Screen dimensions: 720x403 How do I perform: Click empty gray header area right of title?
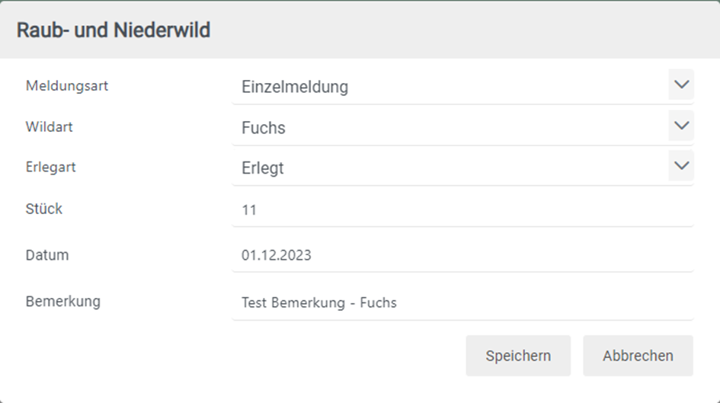[457, 30]
